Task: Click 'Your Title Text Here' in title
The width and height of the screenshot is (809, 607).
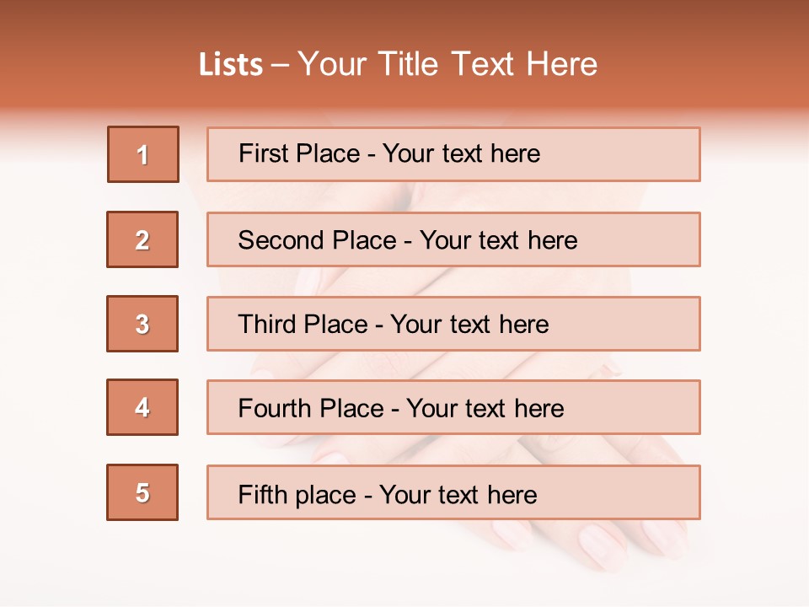Action: 447,64
